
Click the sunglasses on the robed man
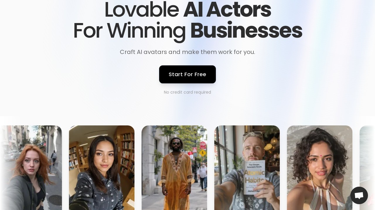[176, 143]
